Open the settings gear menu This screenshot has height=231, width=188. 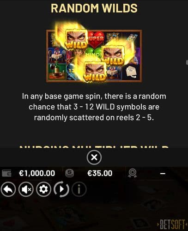click(x=43, y=189)
